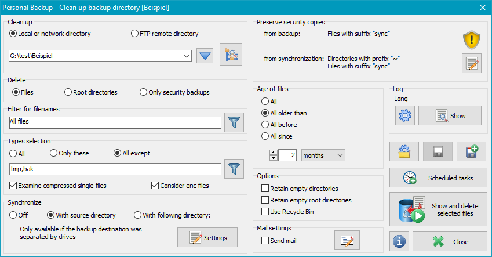The image size is (492, 257).
Task: Select With following directory option
Action: pyautogui.click(x=172, y=215)
